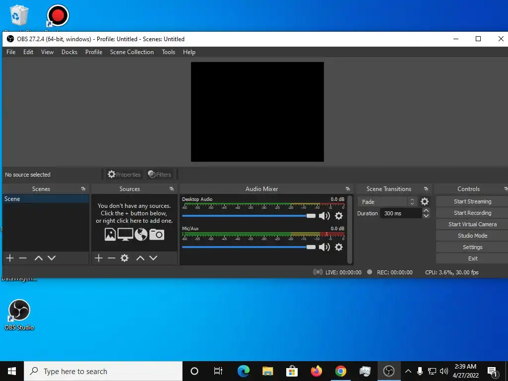Move source down with arrow icon
Screen dimensions: 508x381
pos(153,258)
